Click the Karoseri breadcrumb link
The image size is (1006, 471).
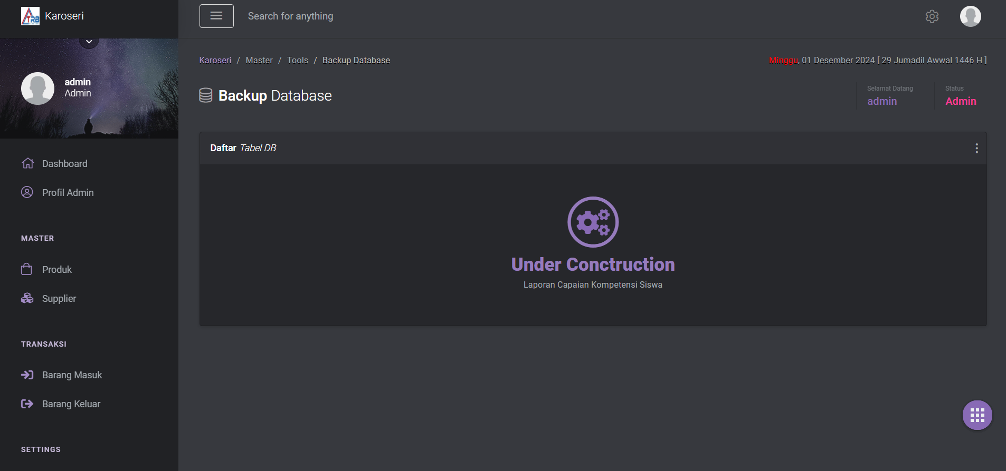click(x=215, y=60)
